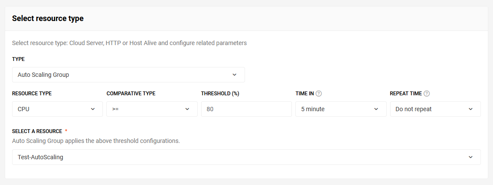Click the chevron arrow in the >= field
This screenshot has height=185, width=493.
[x=187, y=109]
